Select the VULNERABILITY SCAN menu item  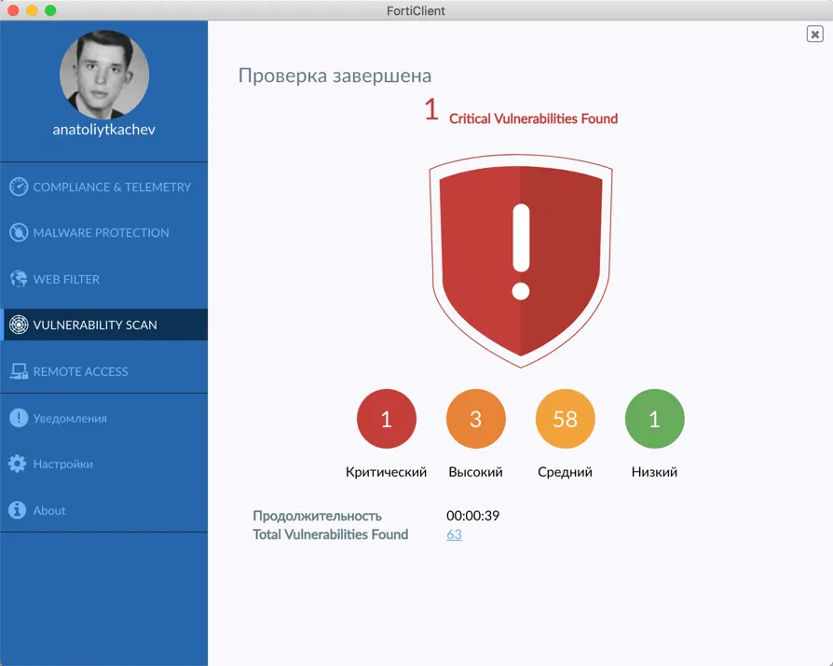pos(103,325)
